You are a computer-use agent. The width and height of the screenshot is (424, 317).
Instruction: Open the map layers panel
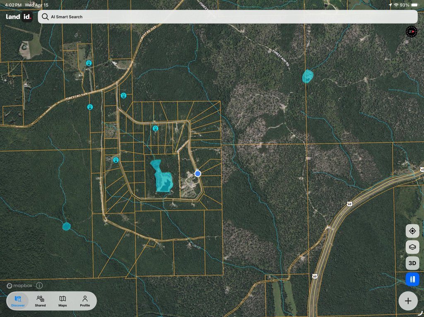(x=412, y=247)
